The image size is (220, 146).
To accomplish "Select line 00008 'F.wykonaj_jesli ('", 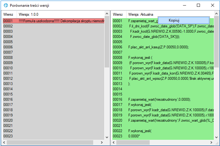I will click(163, 58).
